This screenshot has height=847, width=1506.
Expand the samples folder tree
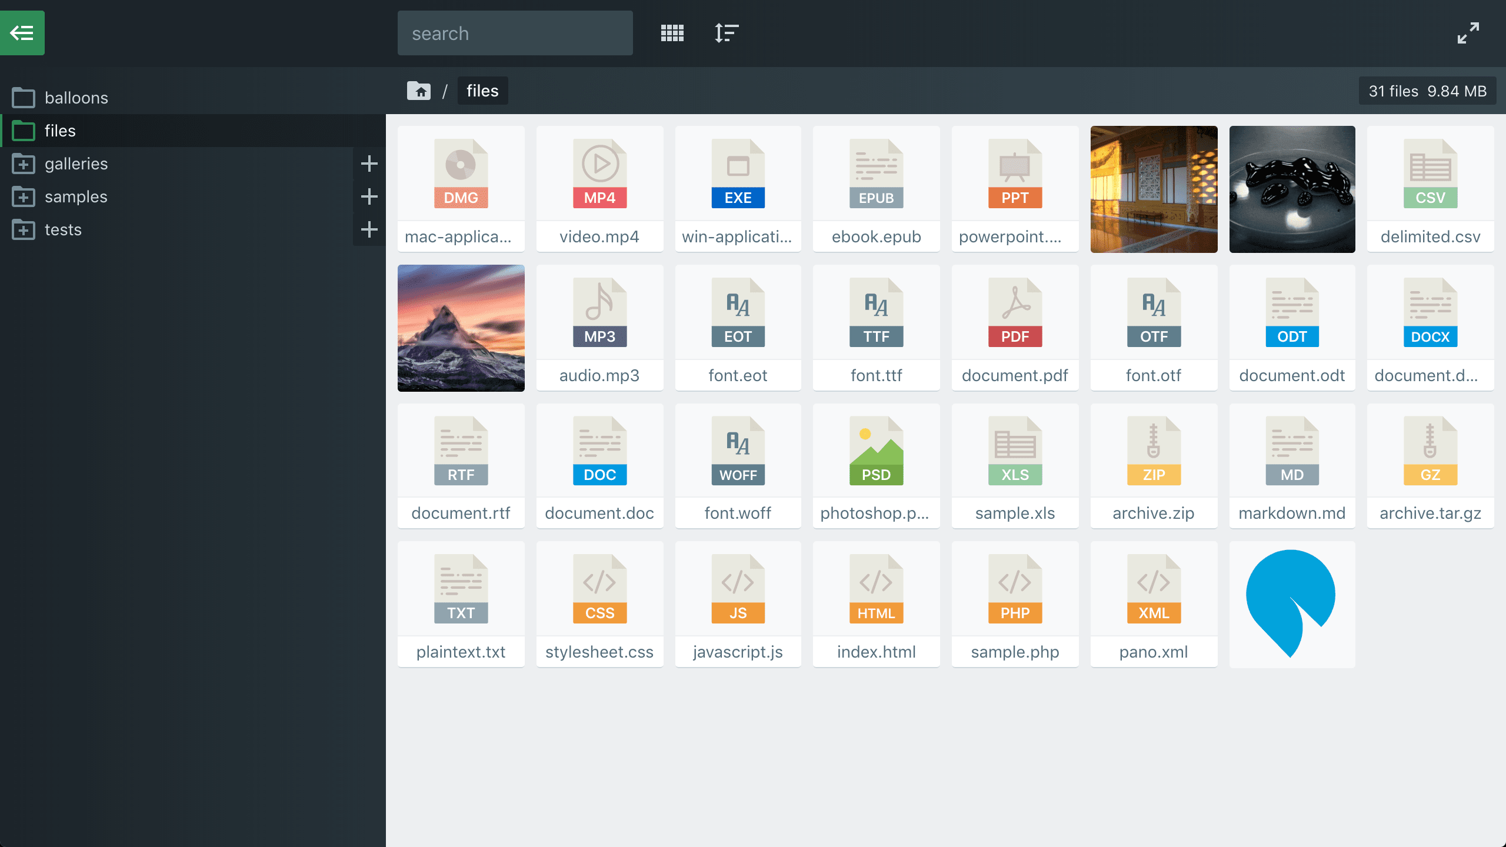pyautogui.click(x=369, y=196)
